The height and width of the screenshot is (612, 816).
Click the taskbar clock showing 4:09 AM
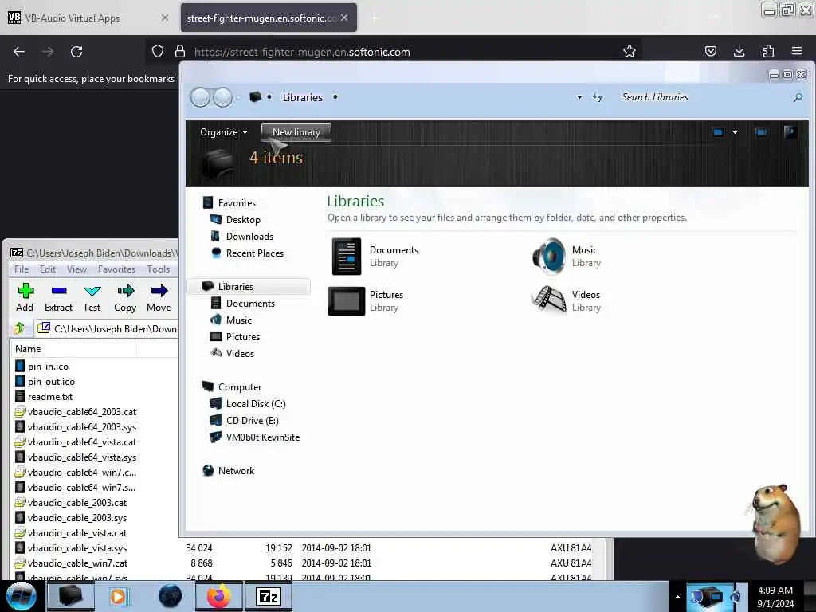pos(775,596)
